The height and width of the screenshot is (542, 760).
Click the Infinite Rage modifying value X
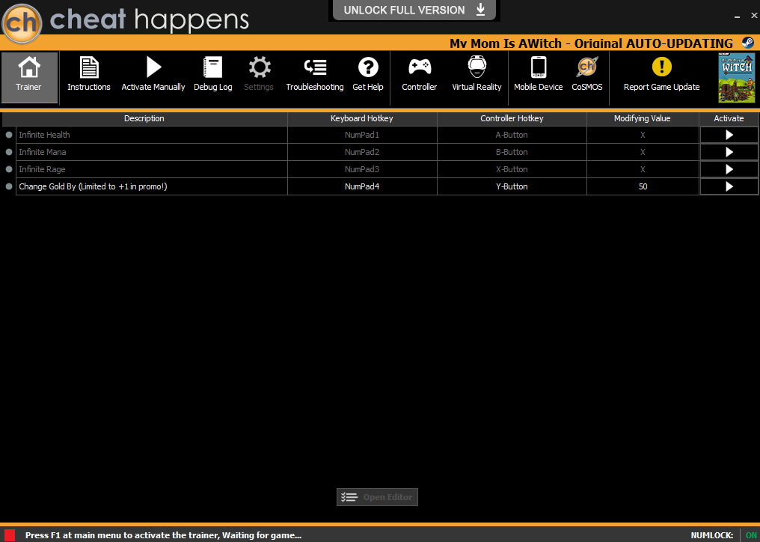click(643, 169)
